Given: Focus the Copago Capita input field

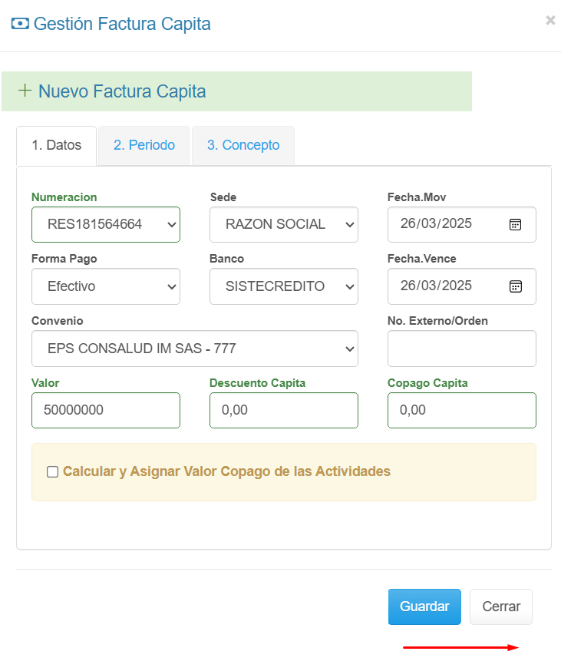Looking at the screenshot, I should click(462, 411).
